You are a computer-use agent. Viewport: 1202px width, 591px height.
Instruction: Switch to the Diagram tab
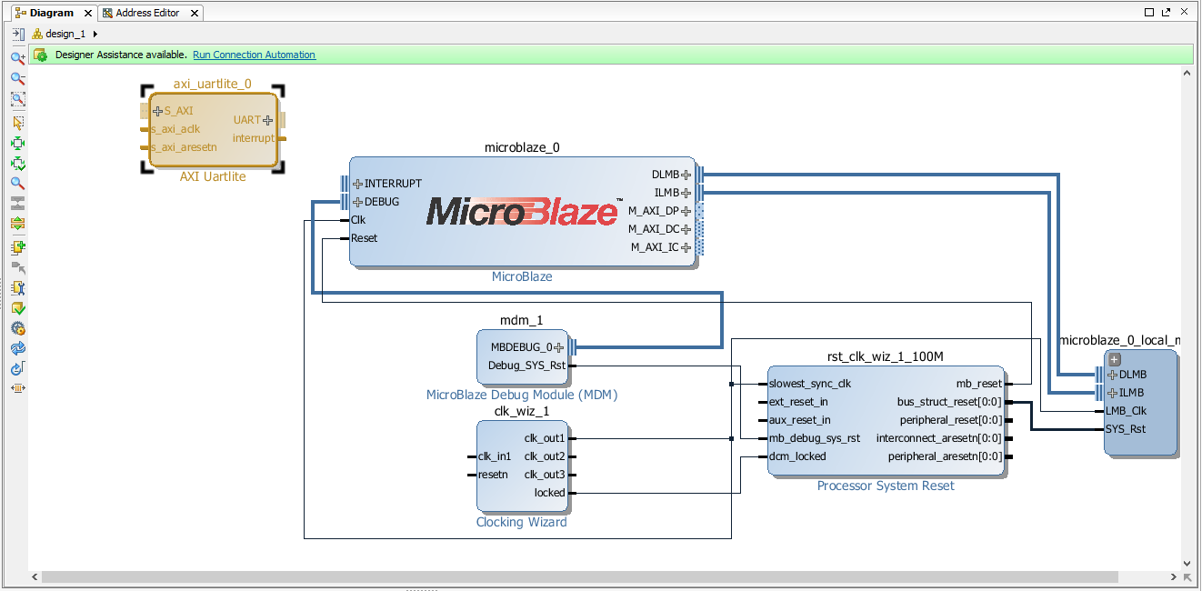coord(51,13)
